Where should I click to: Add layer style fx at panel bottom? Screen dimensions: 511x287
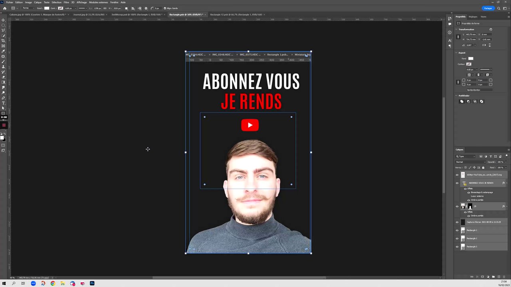click(x=477, y=277)
